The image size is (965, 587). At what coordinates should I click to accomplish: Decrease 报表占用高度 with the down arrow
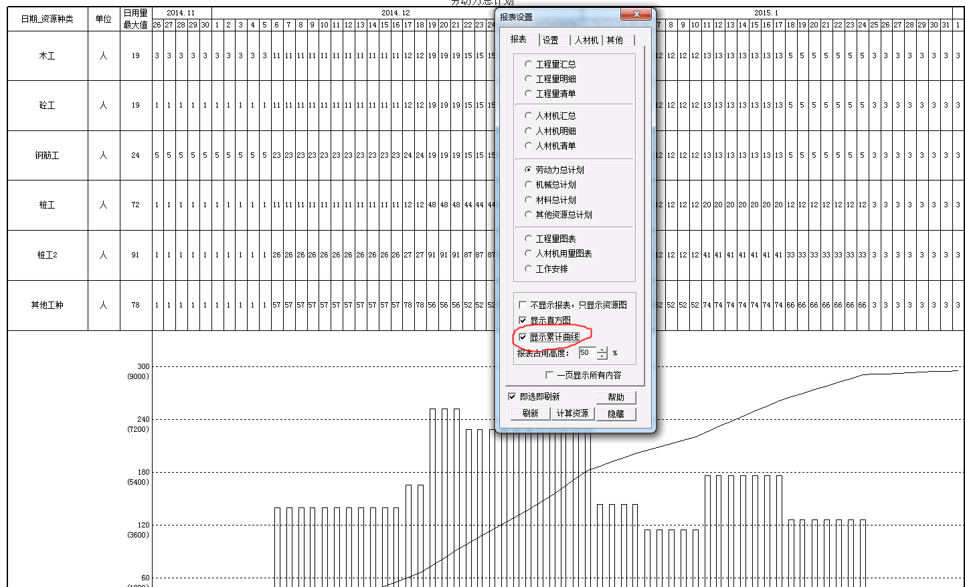click(x=602, y=356)
